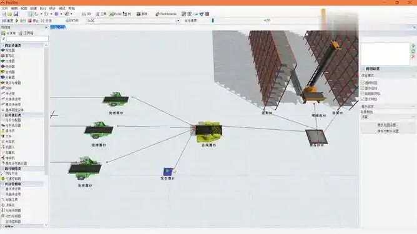Image resolution: width=417 pixels, height=234 pixels.
Task: Open the Help (帮助) menu
Action: [x=72, y=9]
